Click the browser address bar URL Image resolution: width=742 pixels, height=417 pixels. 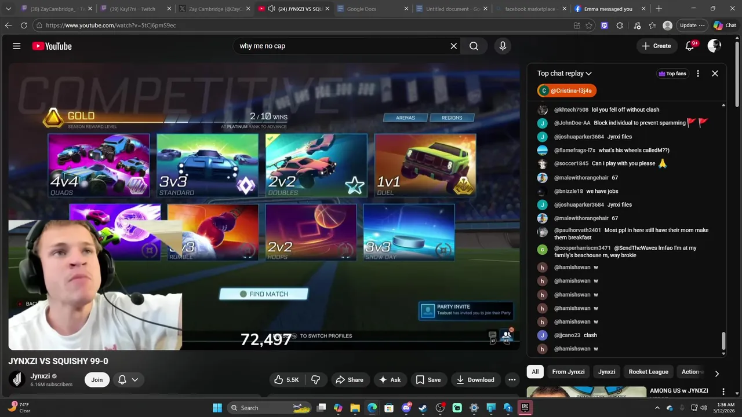tap(111, 25)
